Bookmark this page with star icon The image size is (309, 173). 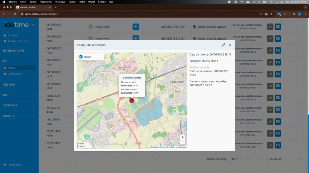click(272, 14)
